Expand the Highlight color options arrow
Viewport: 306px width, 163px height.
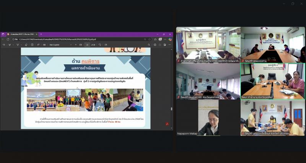pyautogui.click(x=13, y=45)
